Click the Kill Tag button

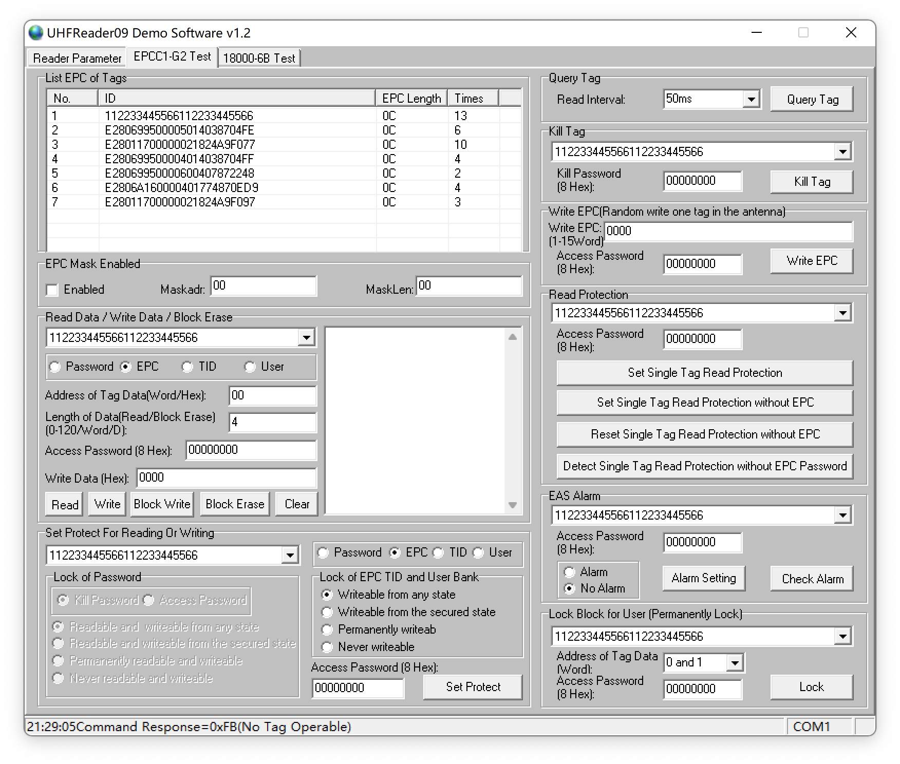pos(811,181)
